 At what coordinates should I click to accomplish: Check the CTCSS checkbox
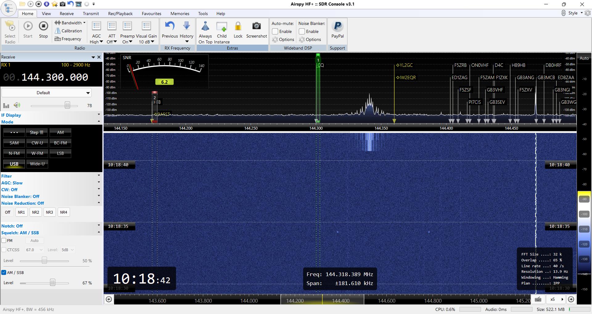click(4, 250)
